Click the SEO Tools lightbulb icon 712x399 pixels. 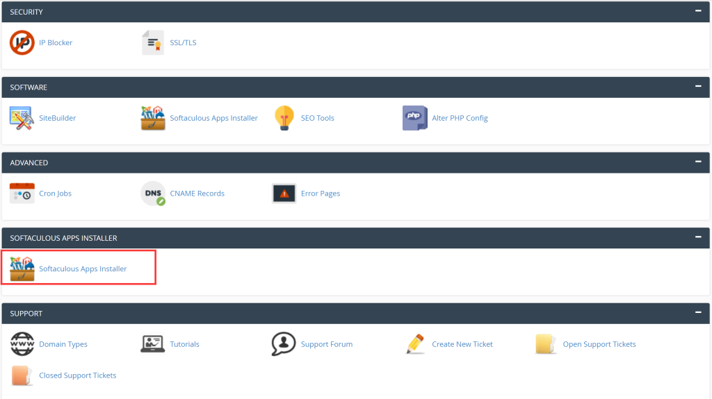tap(284, 118)
